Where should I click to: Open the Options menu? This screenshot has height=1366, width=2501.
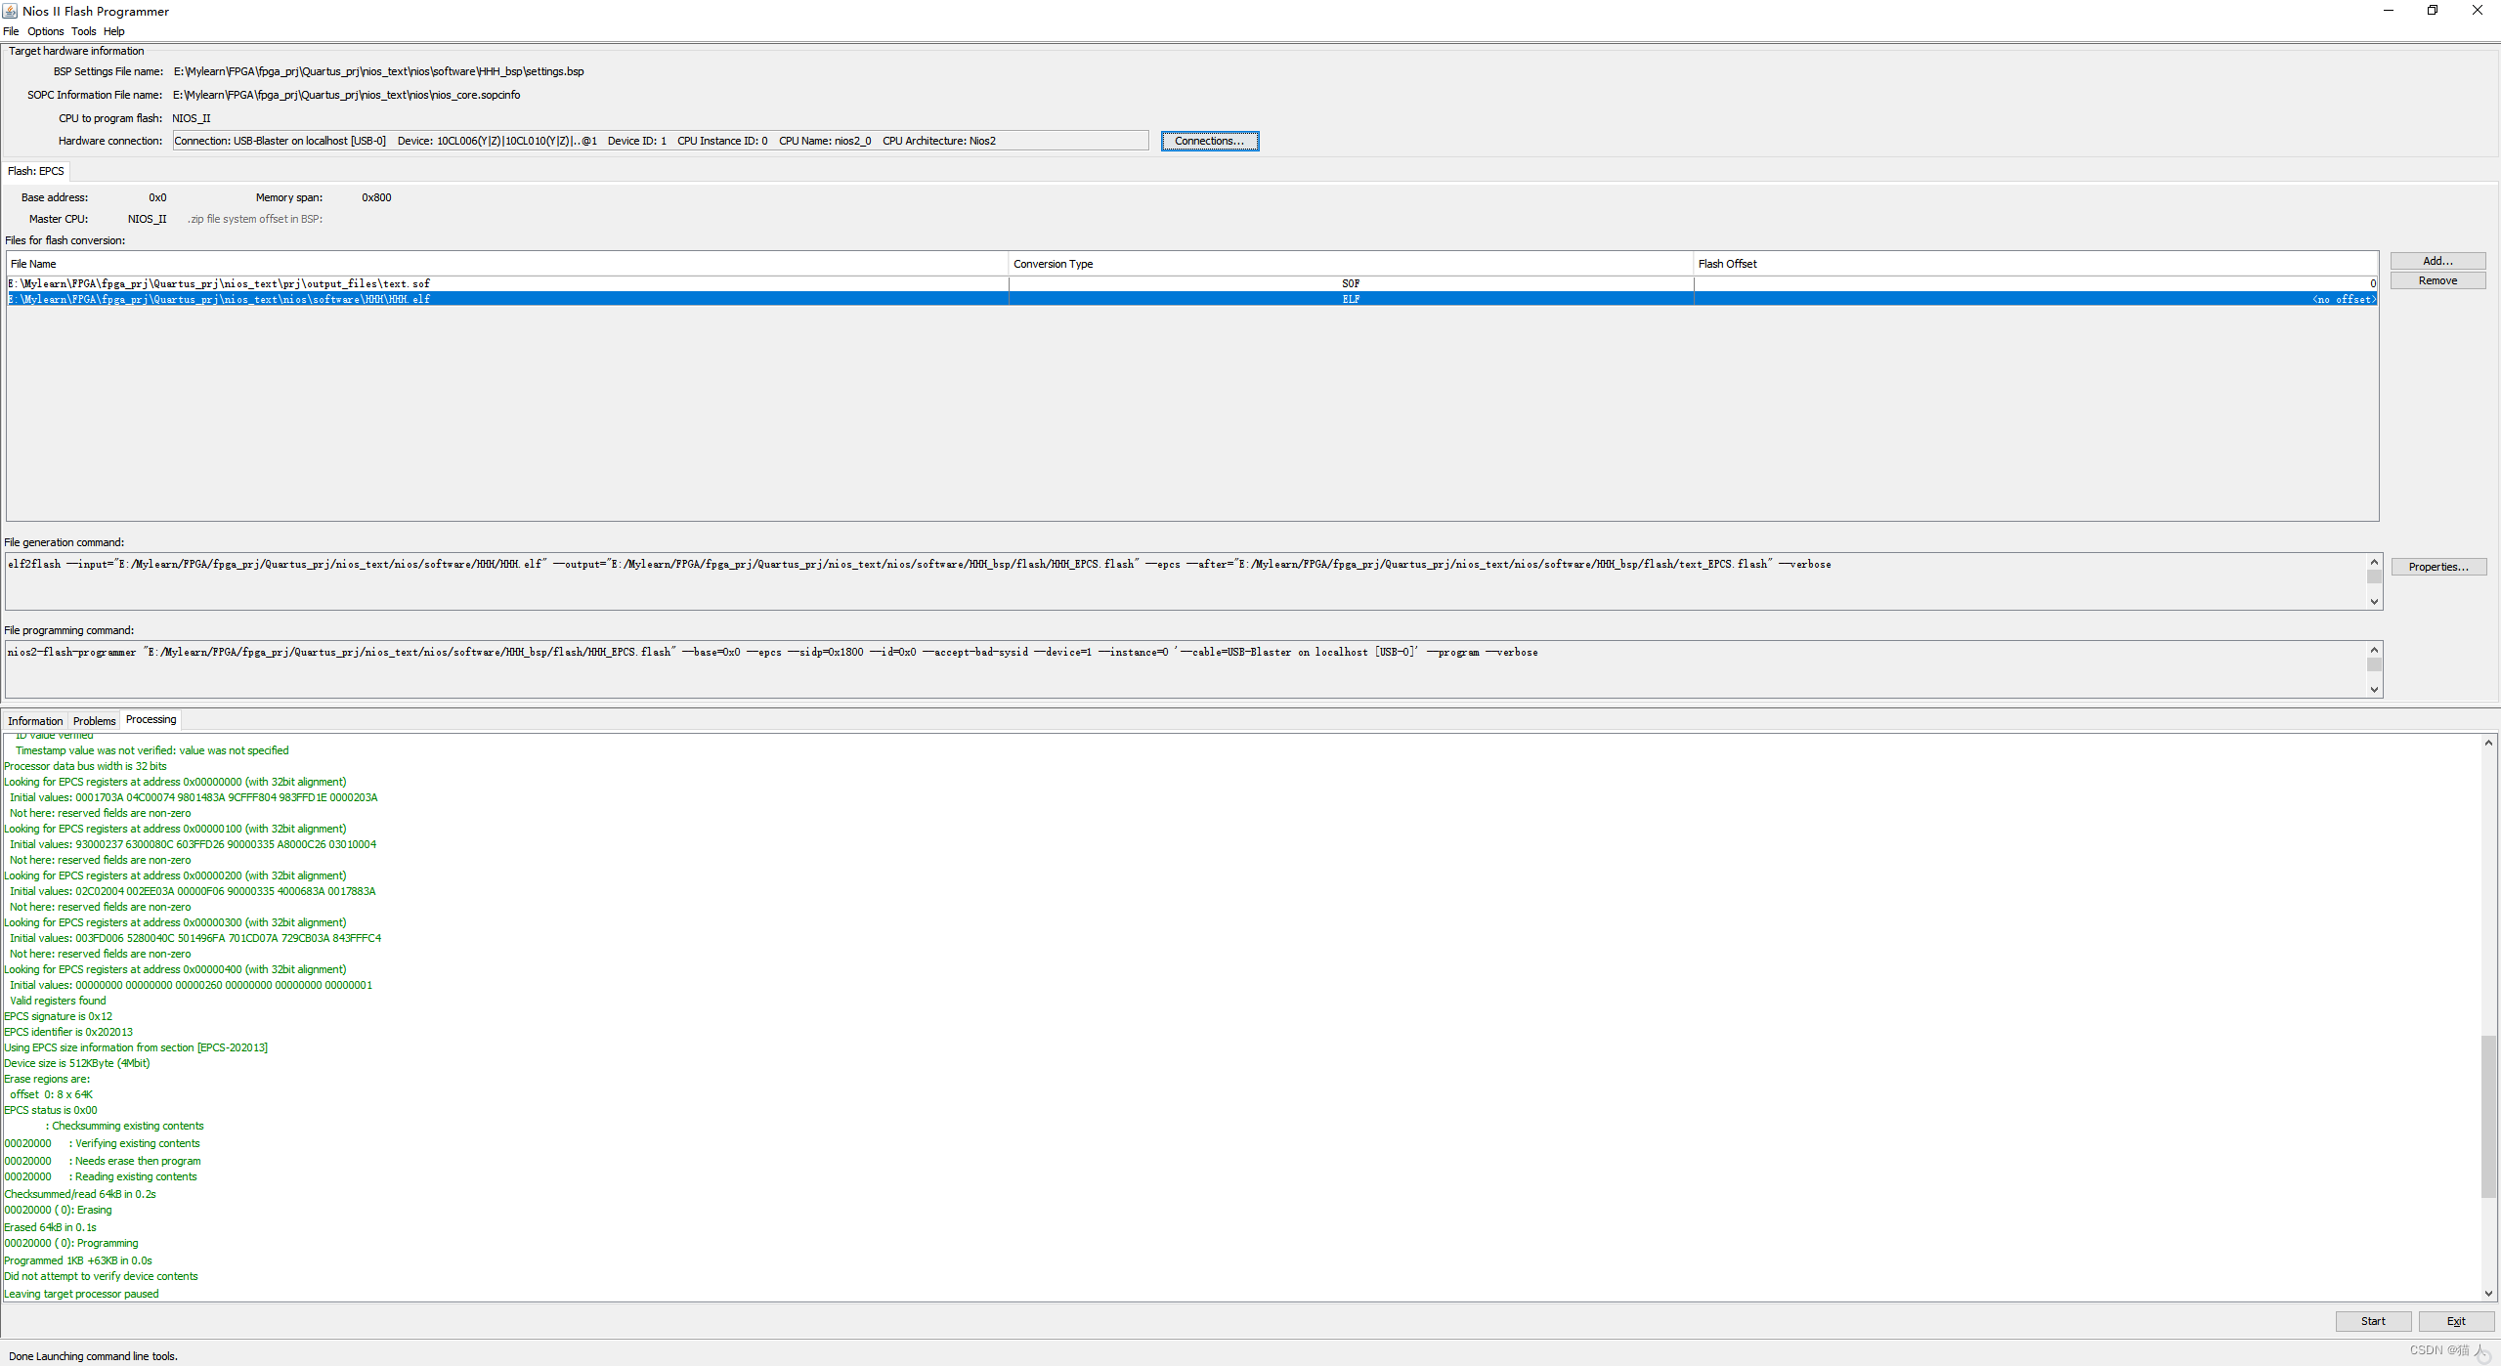click(x=45, y=31)
